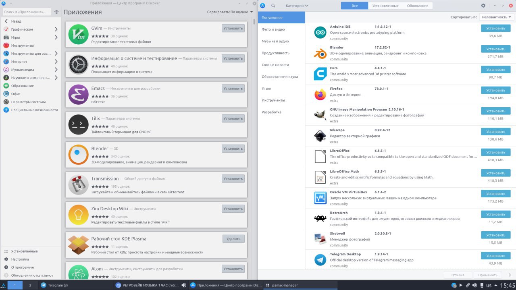
Task: Install GVim from Discover
Action: tap(233, 28)
